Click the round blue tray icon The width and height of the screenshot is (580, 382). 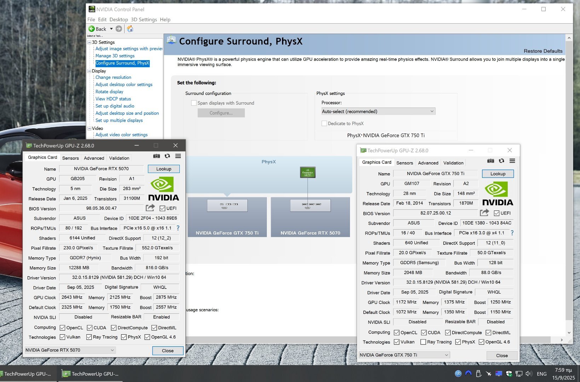pyautogui.click(x=458, y=374)
